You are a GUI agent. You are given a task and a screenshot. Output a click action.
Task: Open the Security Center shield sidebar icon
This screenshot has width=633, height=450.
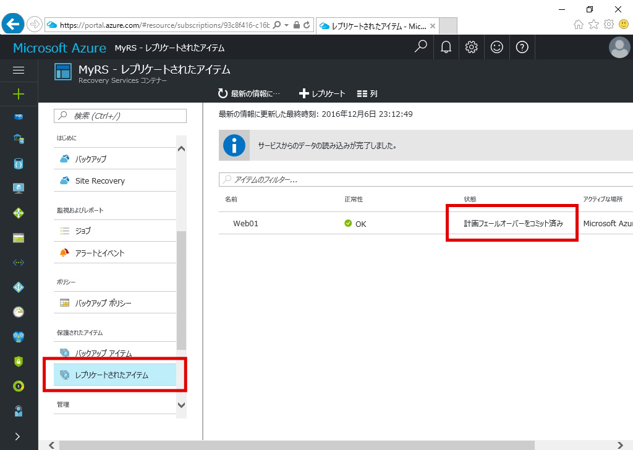pyautogui.click(x=19, y=361)
